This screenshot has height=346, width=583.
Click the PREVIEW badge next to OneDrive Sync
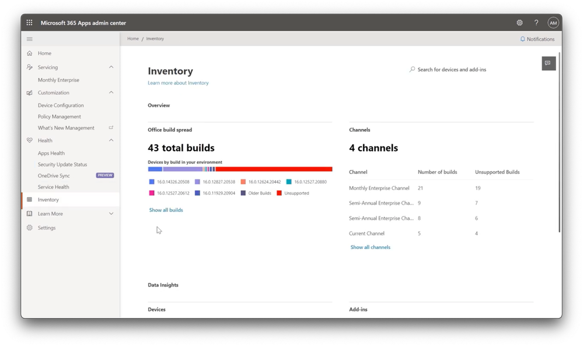(x=105, y=176)
